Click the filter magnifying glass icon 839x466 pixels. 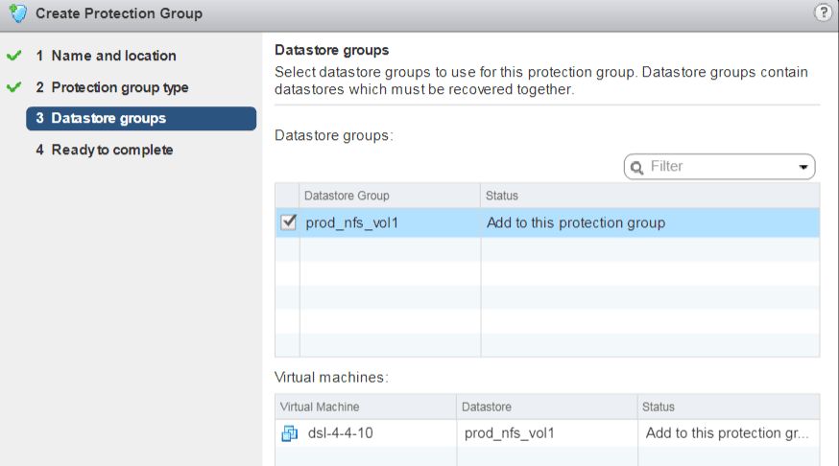point(637,167)
